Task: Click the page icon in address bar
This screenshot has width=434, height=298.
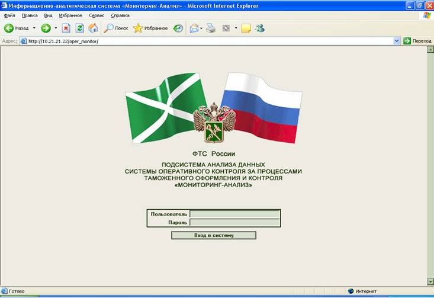Action: point(24,41)
